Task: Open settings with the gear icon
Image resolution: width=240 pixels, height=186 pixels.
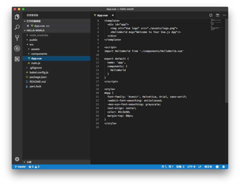Action: 17,159
